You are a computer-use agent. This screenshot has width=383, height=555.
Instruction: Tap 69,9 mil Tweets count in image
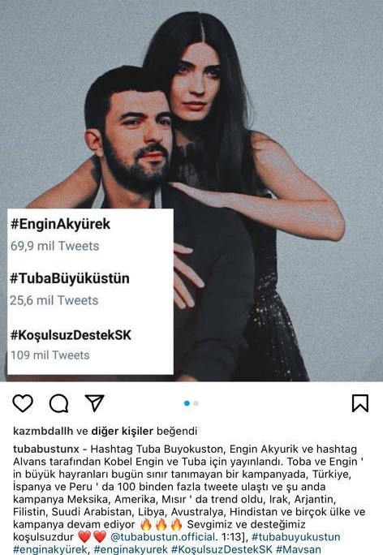(54, 246)
